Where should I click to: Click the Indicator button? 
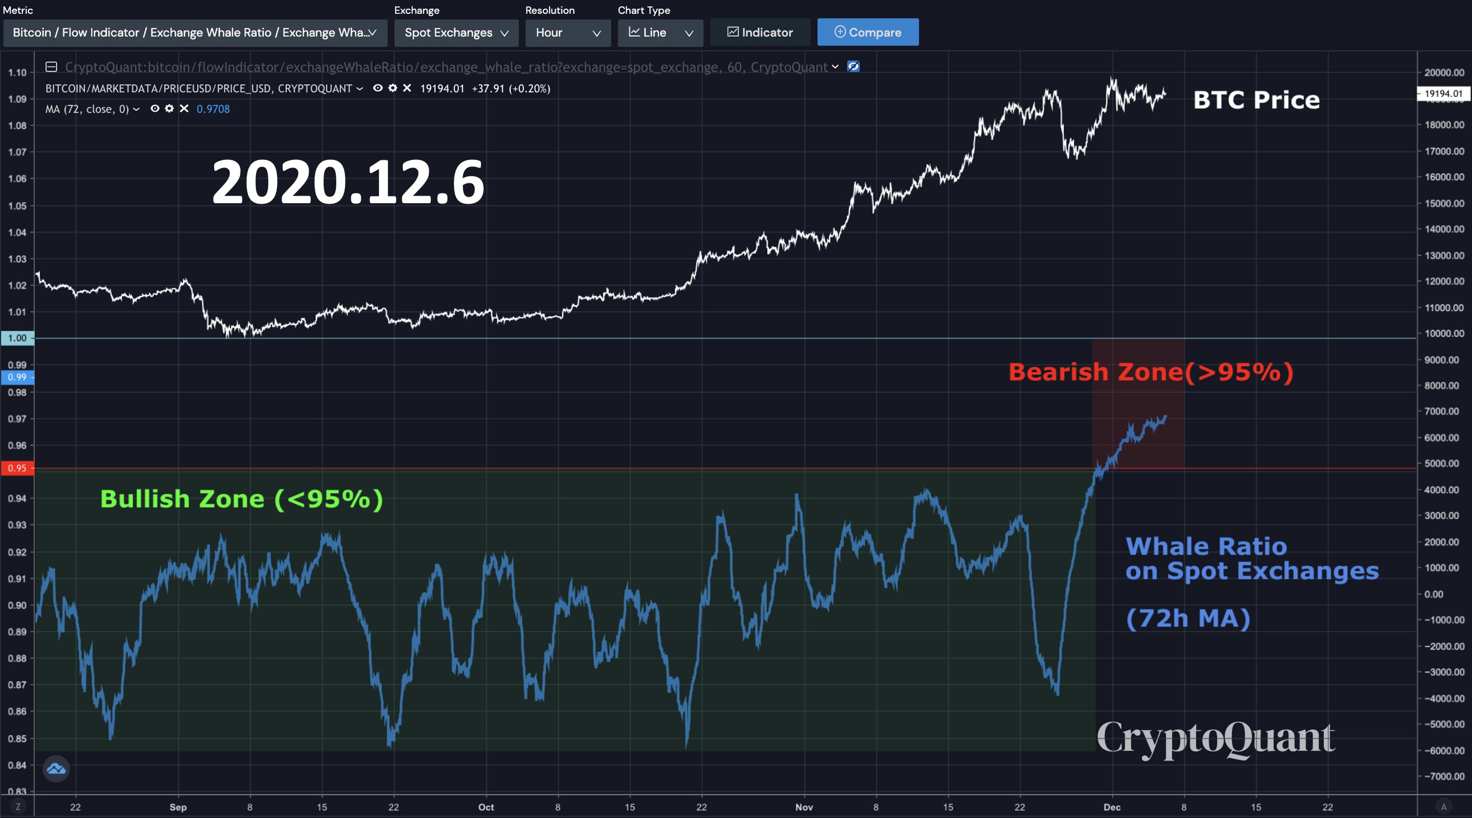(x=760, y=33)
